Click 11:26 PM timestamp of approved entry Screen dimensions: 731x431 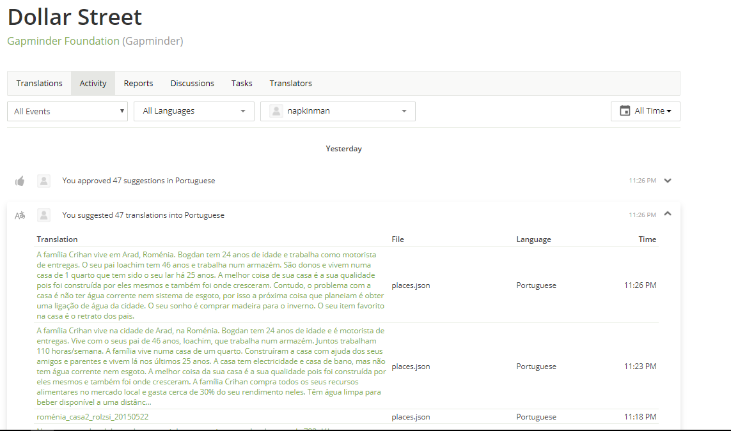tap(642, 181)
